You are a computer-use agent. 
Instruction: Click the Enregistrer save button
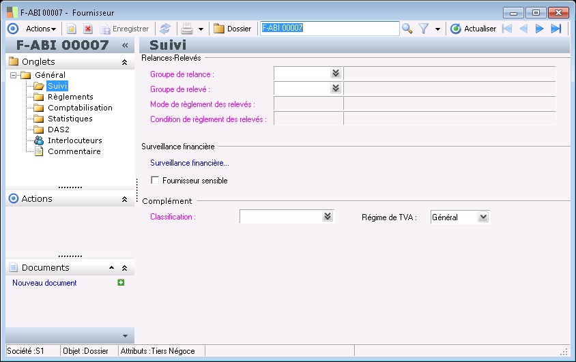pos(125,29)
